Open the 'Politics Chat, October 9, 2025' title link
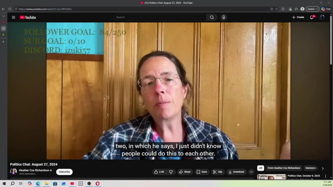 click(x=304, y=176)
